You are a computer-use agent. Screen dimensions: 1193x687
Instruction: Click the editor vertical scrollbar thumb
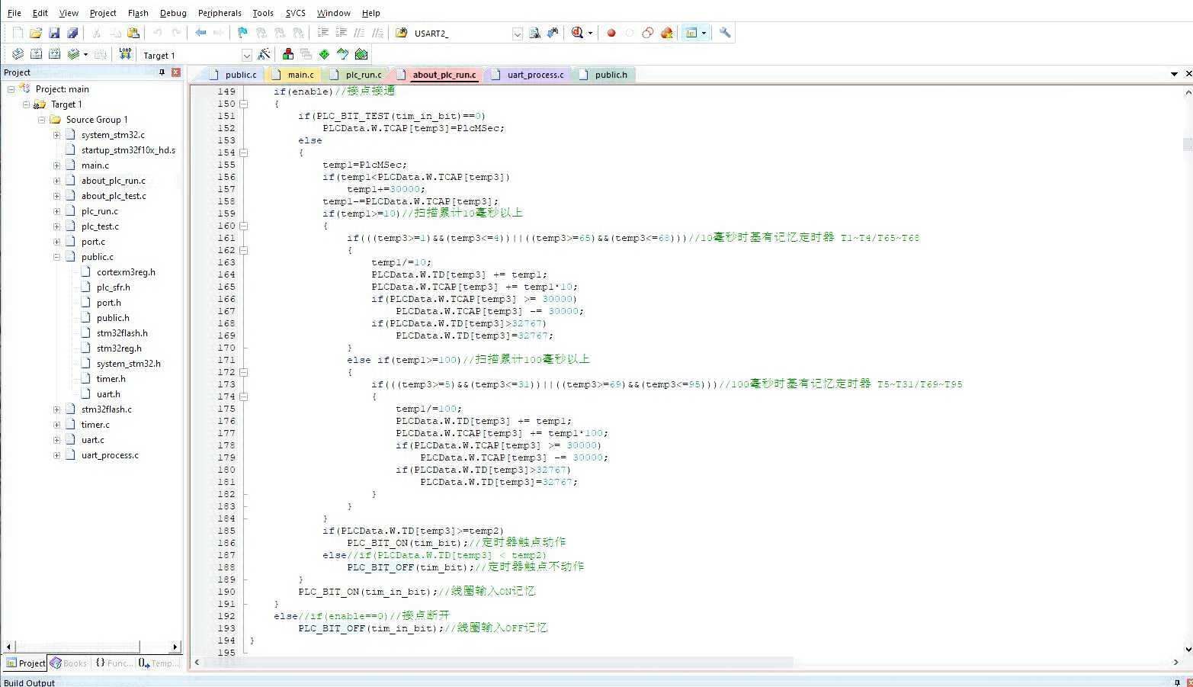[1187, 144]
